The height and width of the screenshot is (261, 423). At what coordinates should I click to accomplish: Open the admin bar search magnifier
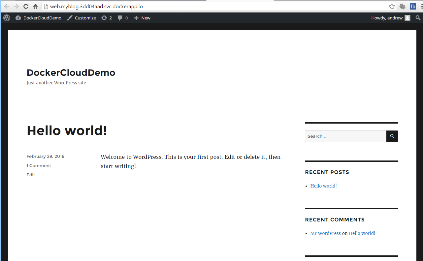point(418,18)
